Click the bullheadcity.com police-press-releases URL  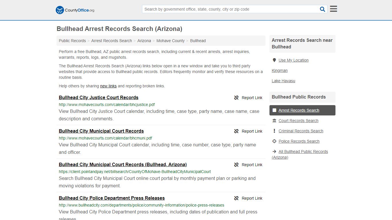coord(141,205)
